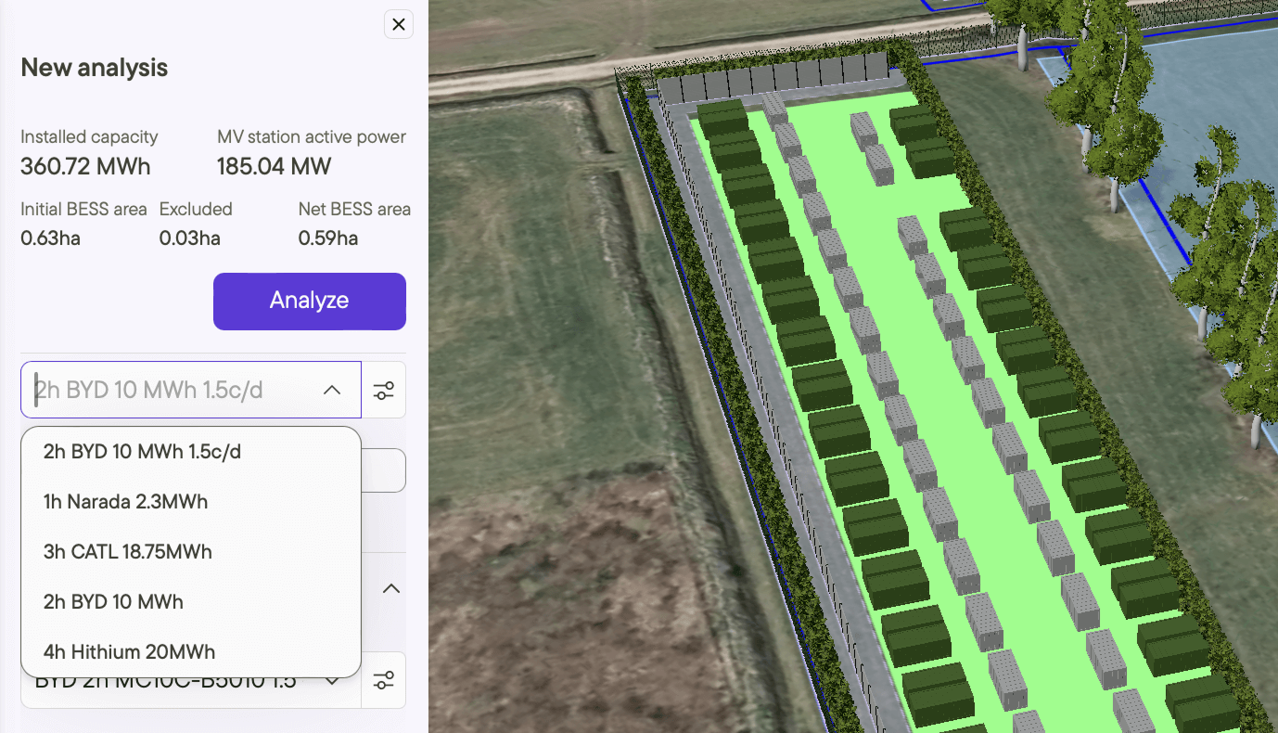Screen dimensions: 1278x733
Task: Click the New analysis heading
Action: pyautogui.click(x=93, y=67)
